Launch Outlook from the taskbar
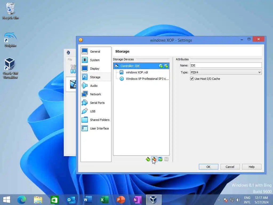 point(71,200)
